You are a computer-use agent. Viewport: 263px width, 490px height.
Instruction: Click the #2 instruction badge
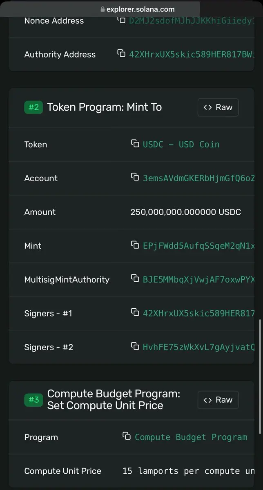33,107
